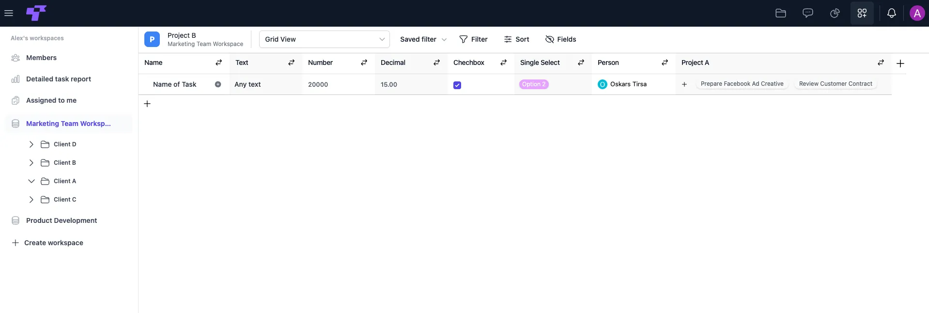Viewport: 929px width, 313px height.
Task: Open the Filter options
Action: [473, 39]
